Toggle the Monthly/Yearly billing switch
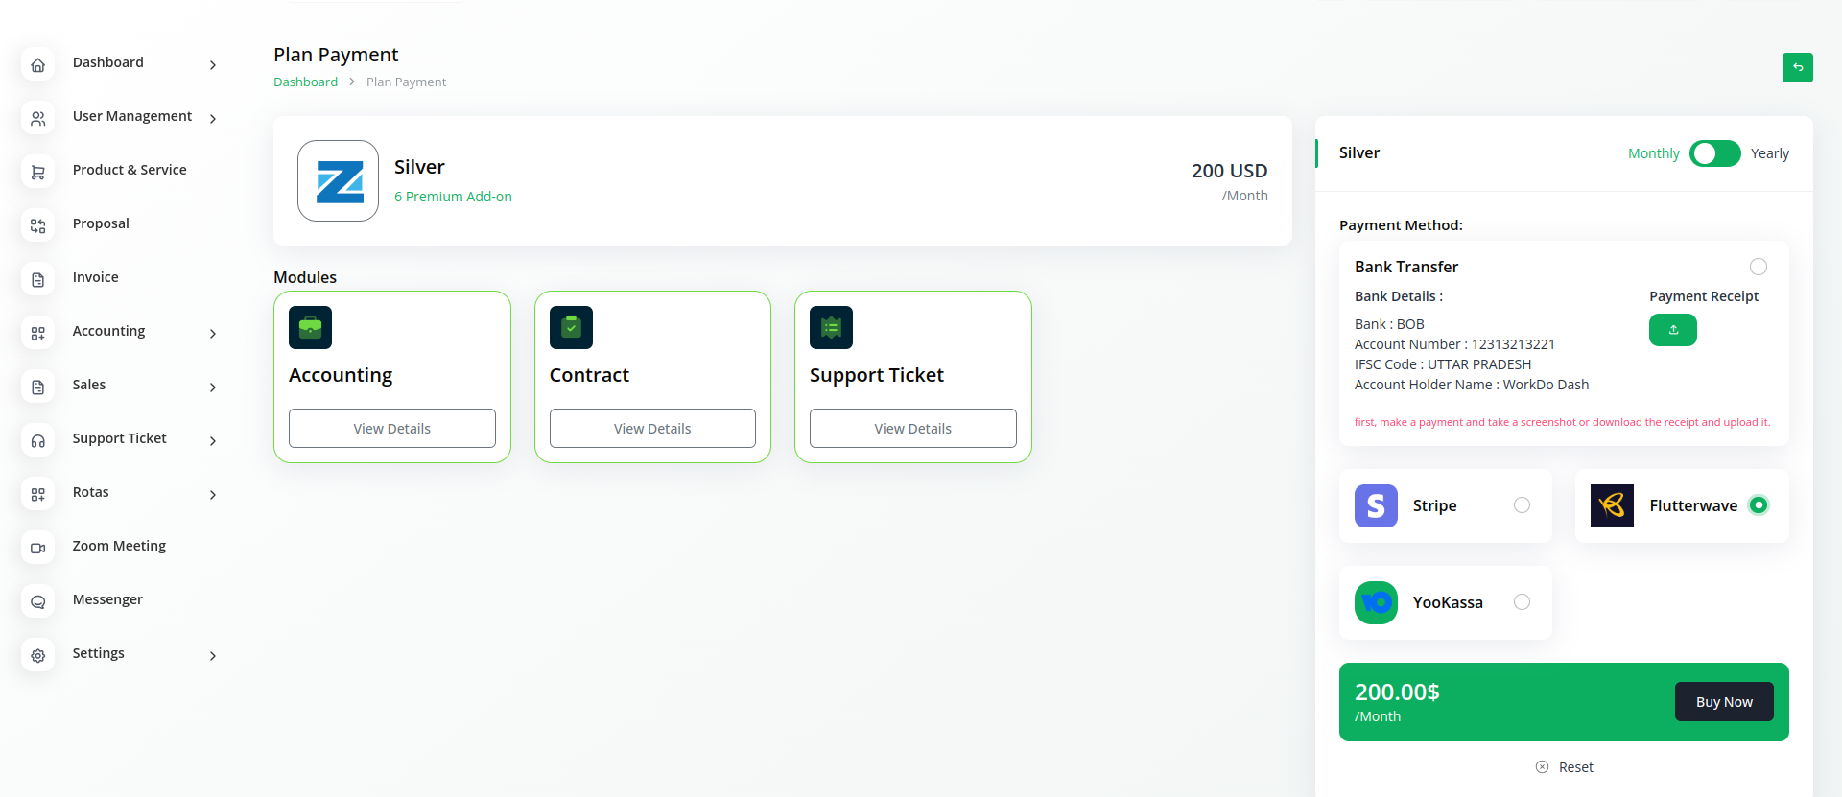 point(1714,153)
